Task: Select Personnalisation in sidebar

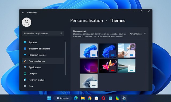Action: point(43,61)
